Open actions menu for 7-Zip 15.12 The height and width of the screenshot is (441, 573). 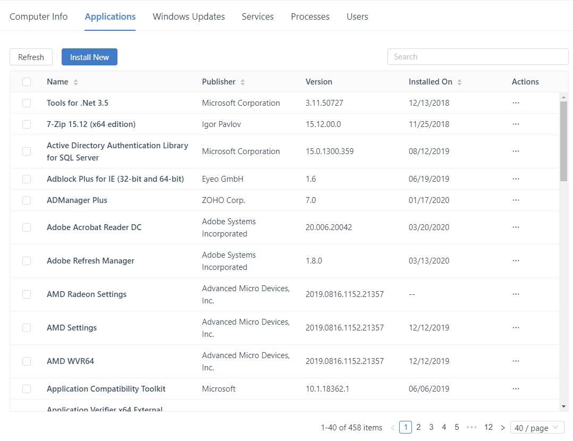[x=516, y=124]
